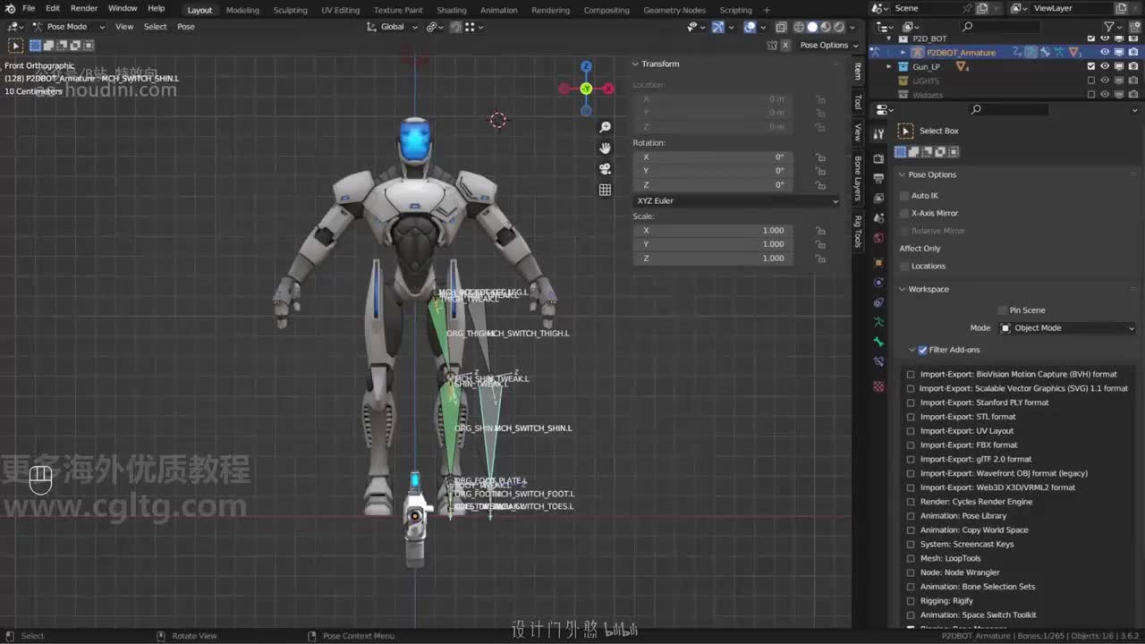The height and width of the screenshot is (644, 1145).
Task: Toggle X-ray display icon in header
Action: 781,27
